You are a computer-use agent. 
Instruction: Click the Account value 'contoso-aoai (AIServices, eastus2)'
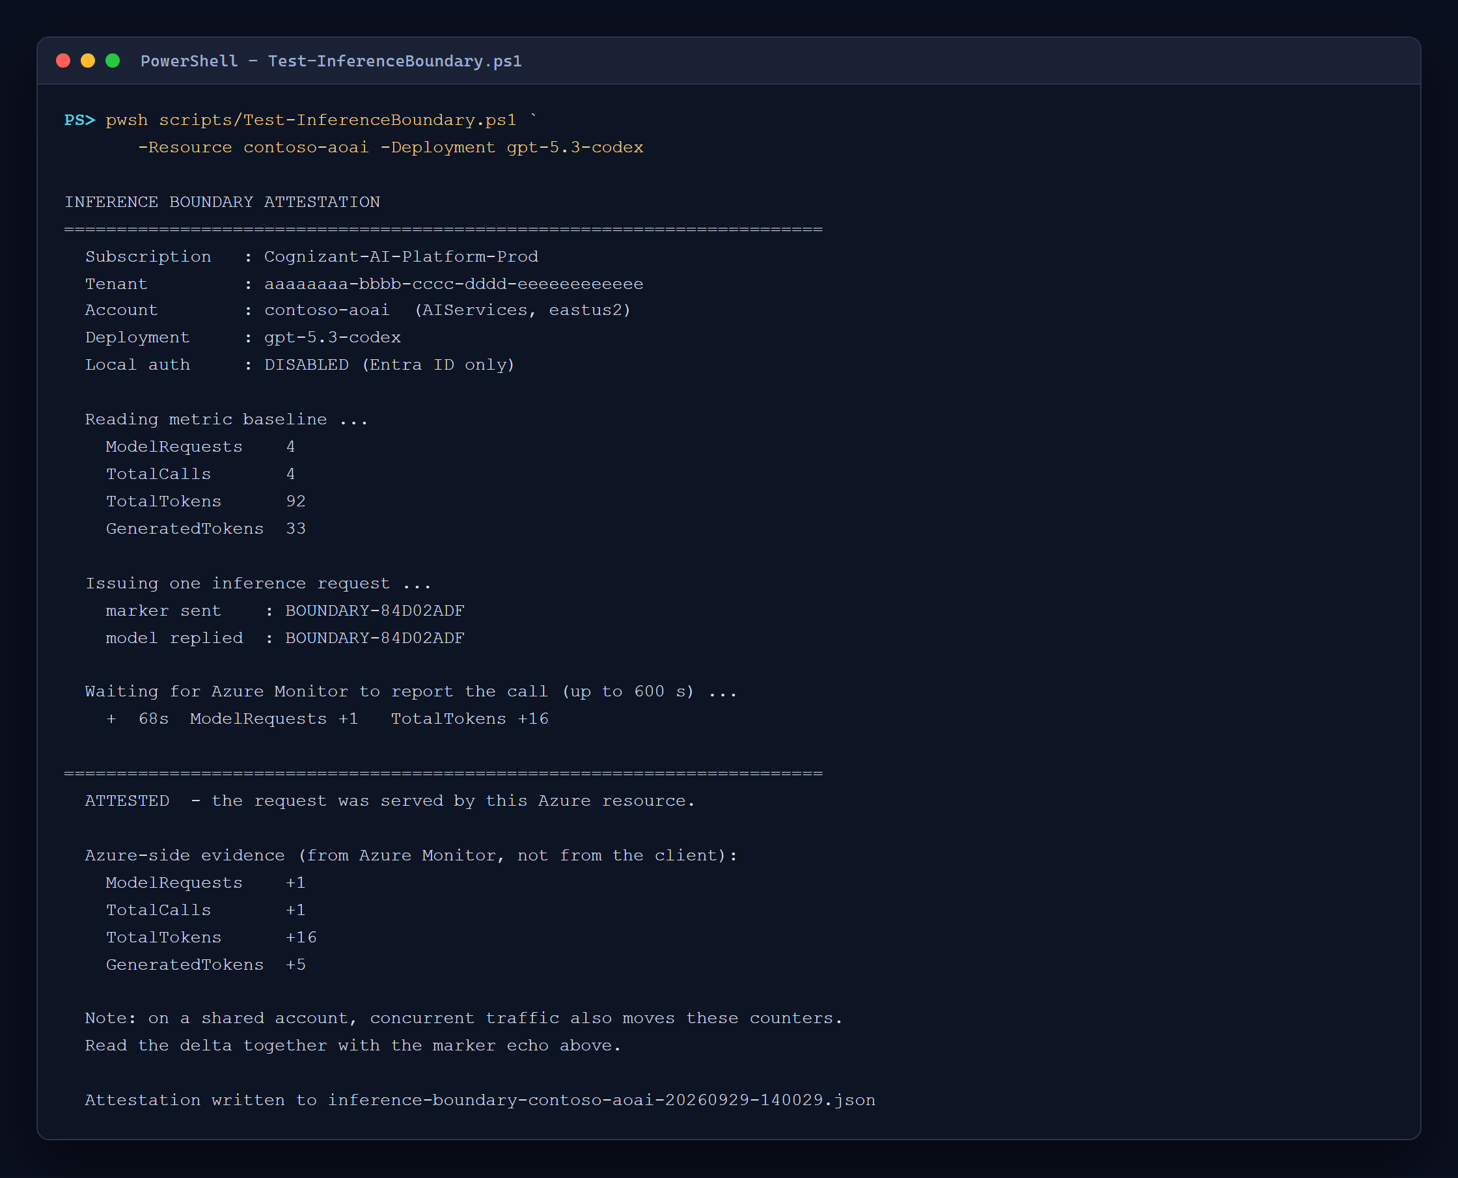(x=448, y=310)
